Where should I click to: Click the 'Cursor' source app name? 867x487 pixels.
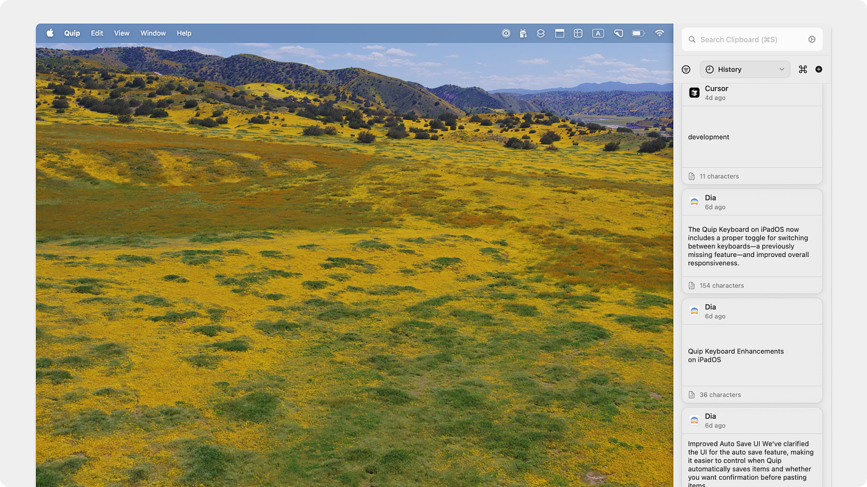716,89
